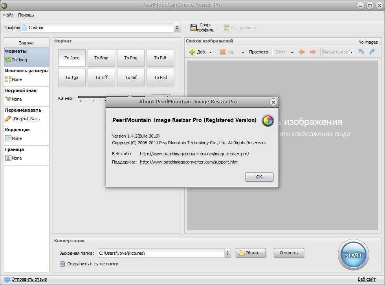Viewport: 385px width, 285px height.
Task: Click the rotate right blue arrow icon
Action: click(372, 51)
